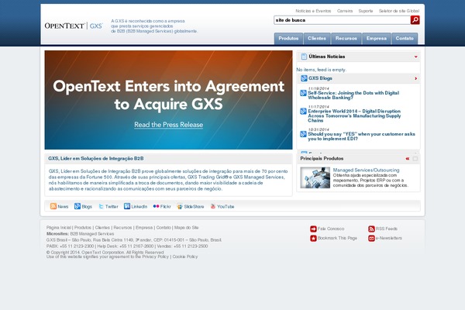This screenshot has height=310, width=465.
Task: Click Bookmark This Page text link
Action: tap(337, 238)
